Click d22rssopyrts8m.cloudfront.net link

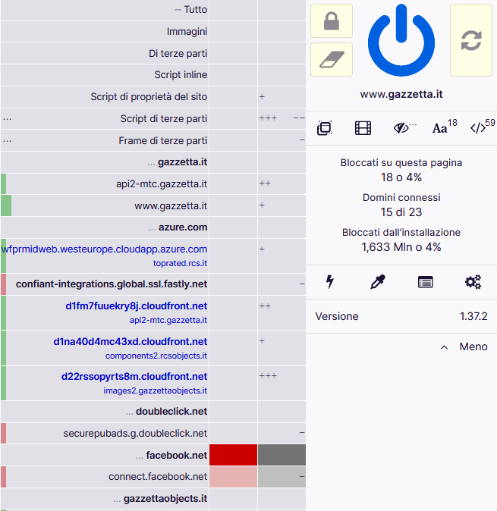coord(134,376)
